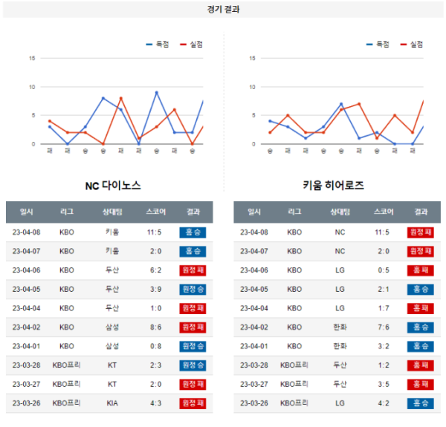The image size is (446, 427).
Task: Click 홈승 badge for NC 23-04-08 game
Action: tap(193, 232)
